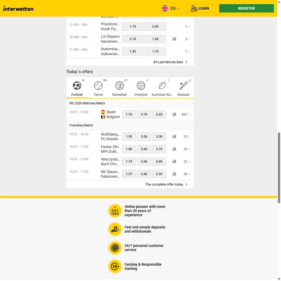This screenshot has width=281, height=281.
Task: Open statistics icon for LA Clippers game
Action: click(174, 39)
